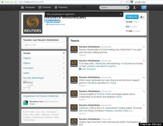Click the Ontdekken hashtag icon
Viewport: 163px width, 126px height.
[x=56, y=7]
